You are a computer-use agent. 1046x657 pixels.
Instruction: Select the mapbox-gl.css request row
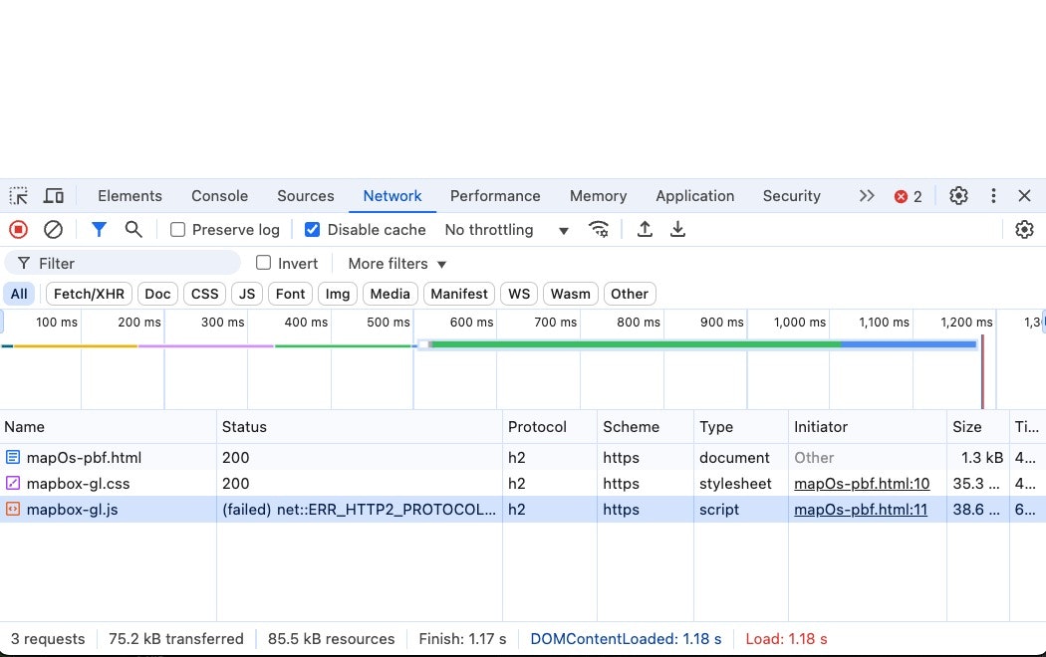pos(523,483)
